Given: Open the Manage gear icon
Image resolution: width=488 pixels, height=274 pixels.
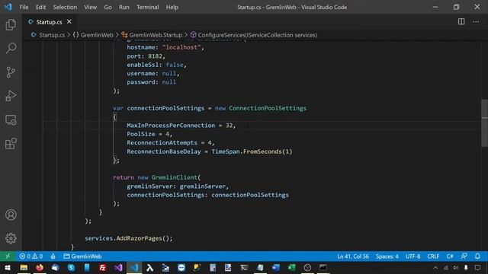Looking at the screenshot, I should pyautogui.click(x=11, y=238).
